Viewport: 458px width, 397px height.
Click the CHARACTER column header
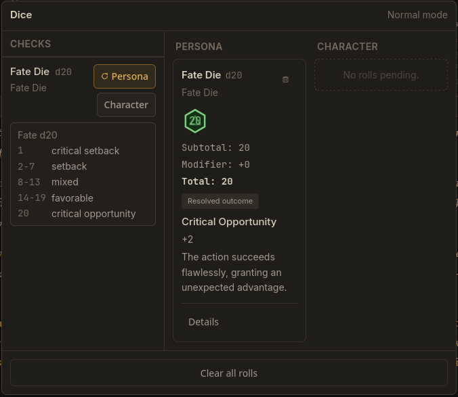[348, 47]
